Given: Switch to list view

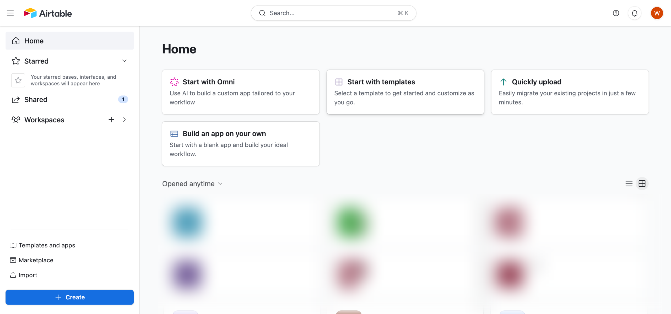Looking at the screenshot, I should pyautogui.click(x=629, y=184).
